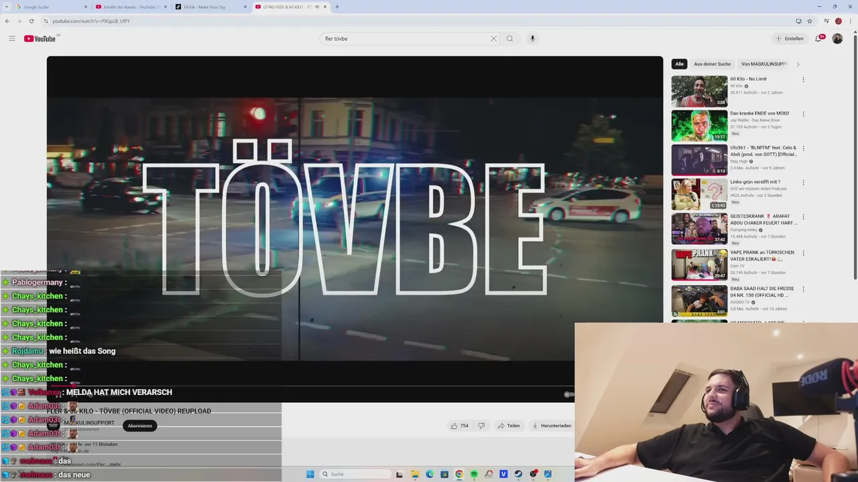
Task: Open the YouTube account avatar menu
Action: pyautogui.click(x=837, y=38)
